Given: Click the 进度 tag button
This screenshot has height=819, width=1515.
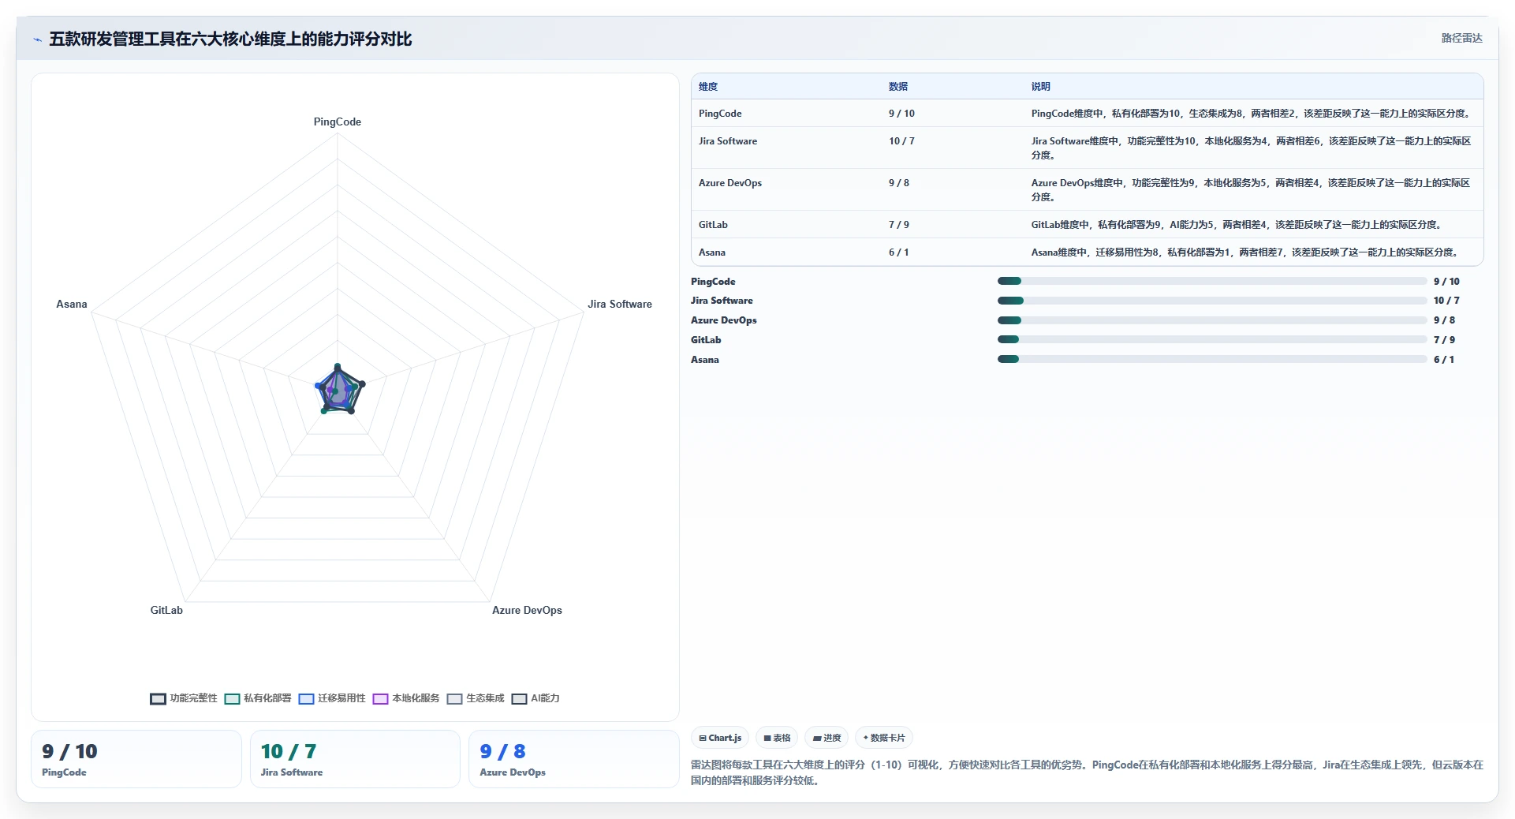Looking at the screenshot, I should (827, 739).
